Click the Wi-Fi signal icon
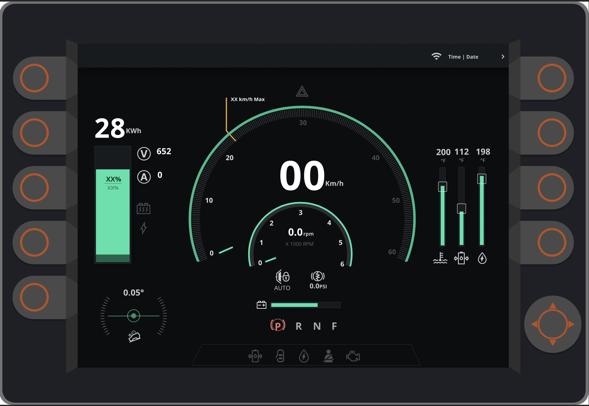589x406 pixels. pyautogui.click(x=436, y=56)
